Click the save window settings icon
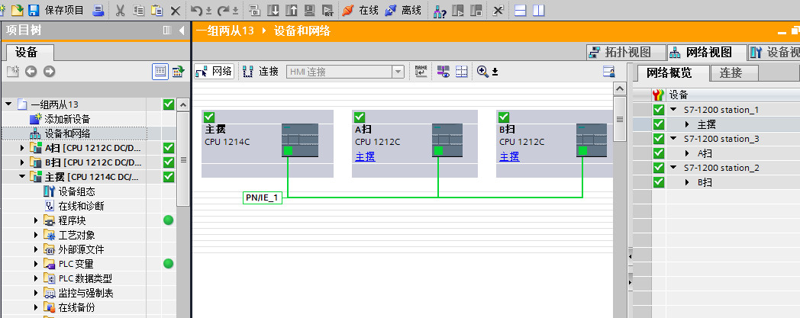Viewport: 800px width, 318px height. click(608, 72)
